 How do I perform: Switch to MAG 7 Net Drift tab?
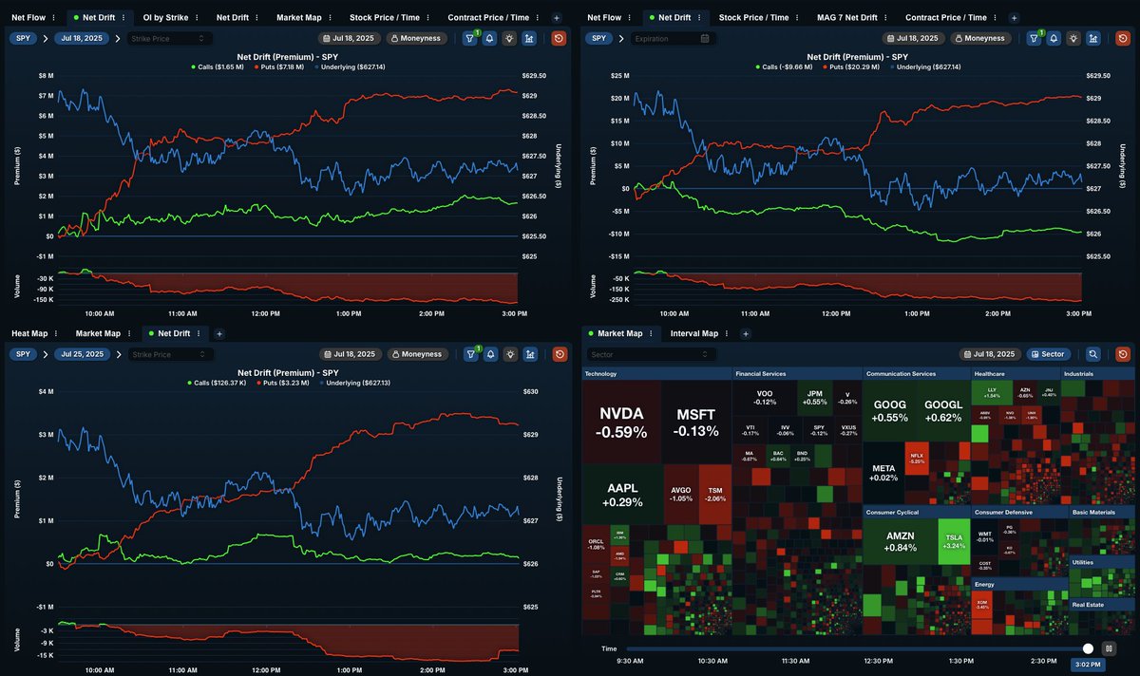(847, 18)
